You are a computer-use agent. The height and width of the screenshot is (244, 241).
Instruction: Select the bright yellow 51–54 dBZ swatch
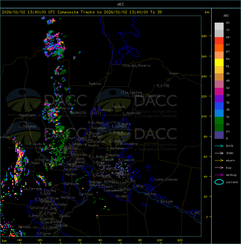[219, 63]
